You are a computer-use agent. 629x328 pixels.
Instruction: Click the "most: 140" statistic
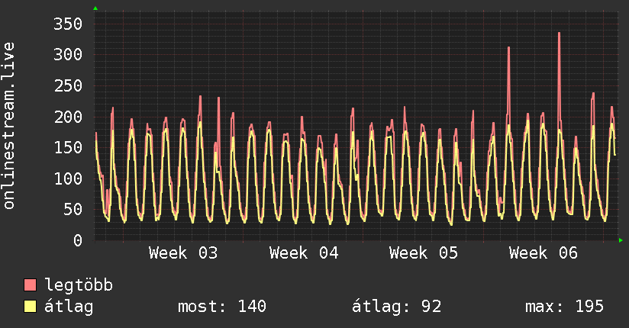(221, 307)
